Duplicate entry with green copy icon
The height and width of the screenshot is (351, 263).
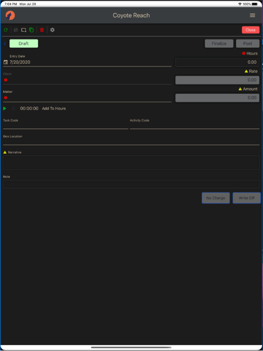(x=32, y=30)
